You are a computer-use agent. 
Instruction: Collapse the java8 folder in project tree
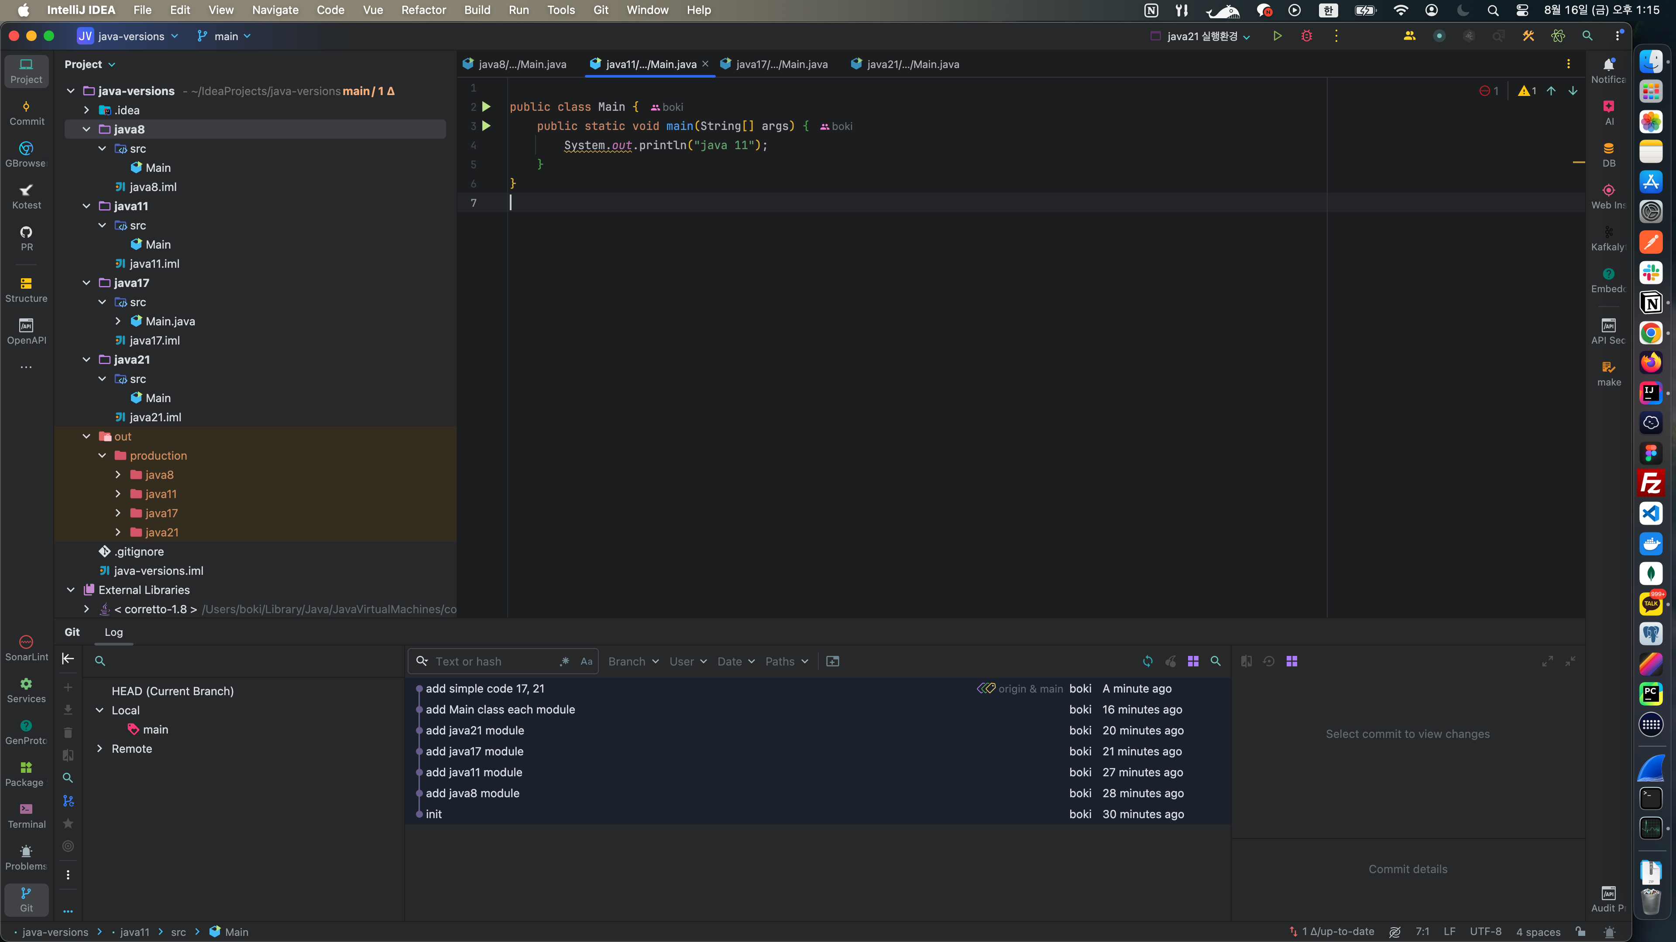[x=86, y=130]
